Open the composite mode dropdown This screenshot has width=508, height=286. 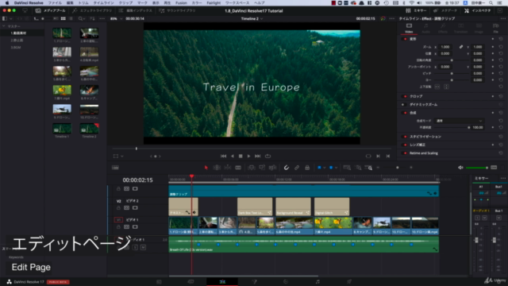tap(459, 121)
